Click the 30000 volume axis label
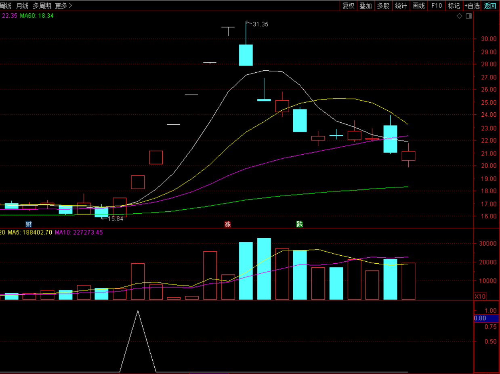 pos(488,244)
